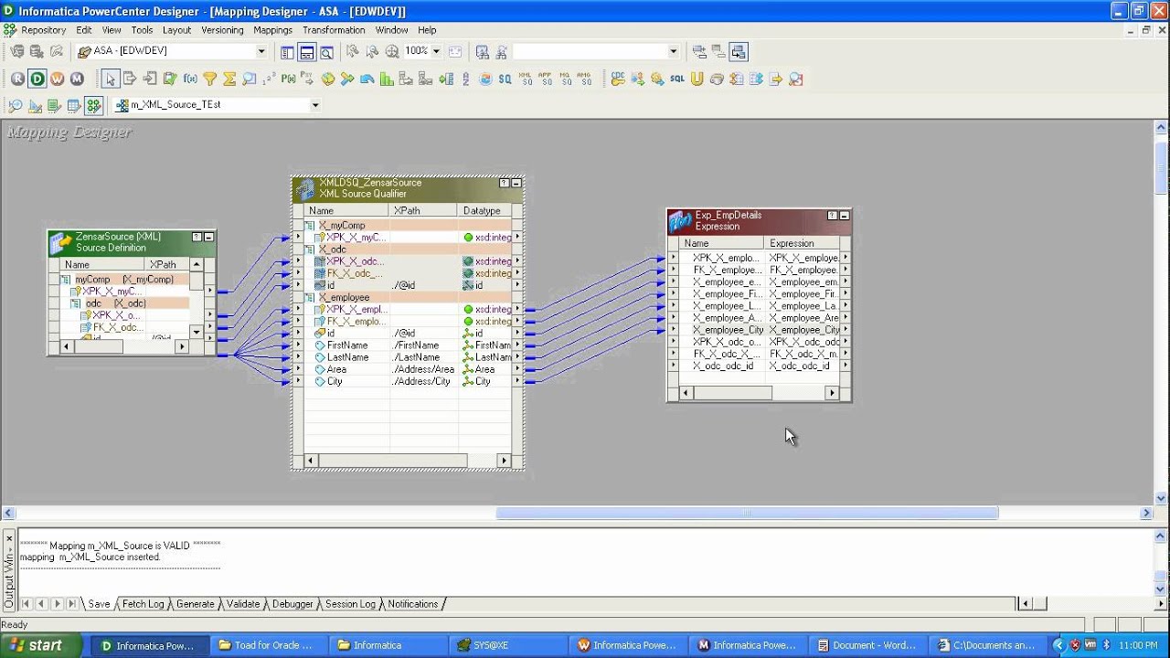Click the MQ SQ toolbar icon
The height and width of the screenshot is (658, 1170).
click(566, 80)
